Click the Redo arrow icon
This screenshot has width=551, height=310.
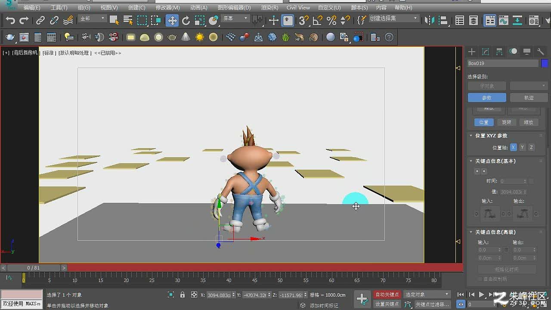coord(24,20)
